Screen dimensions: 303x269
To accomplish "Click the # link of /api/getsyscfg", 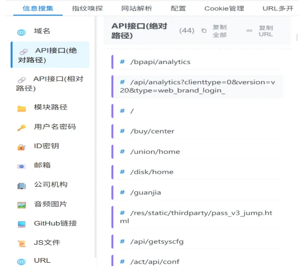I will point(122,241).
